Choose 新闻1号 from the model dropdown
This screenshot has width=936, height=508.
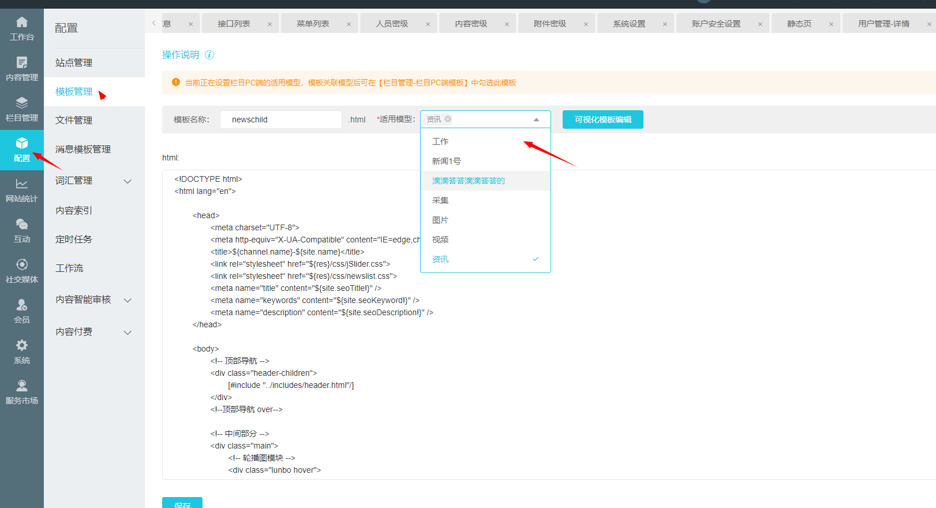pyautogui.click(x=485, y=161)
